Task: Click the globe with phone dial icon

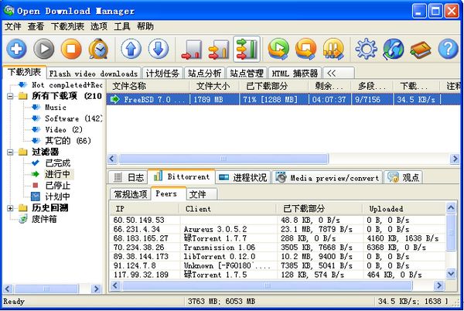Action: point(394,49)
